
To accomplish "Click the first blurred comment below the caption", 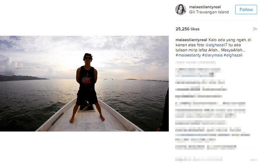I will tap(196, 62).
